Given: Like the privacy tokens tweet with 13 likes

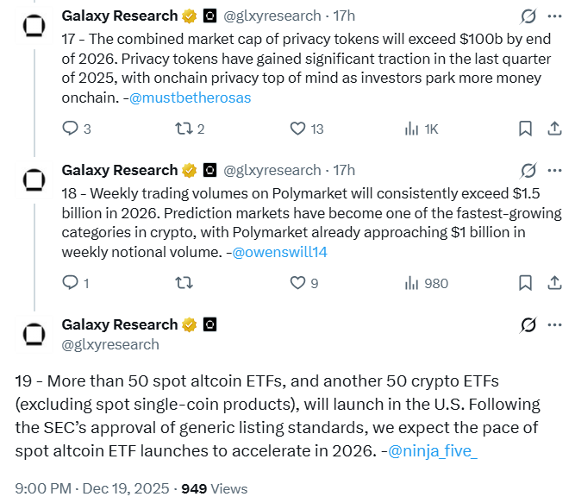Looking at the screenshot, I should point(297,129).
